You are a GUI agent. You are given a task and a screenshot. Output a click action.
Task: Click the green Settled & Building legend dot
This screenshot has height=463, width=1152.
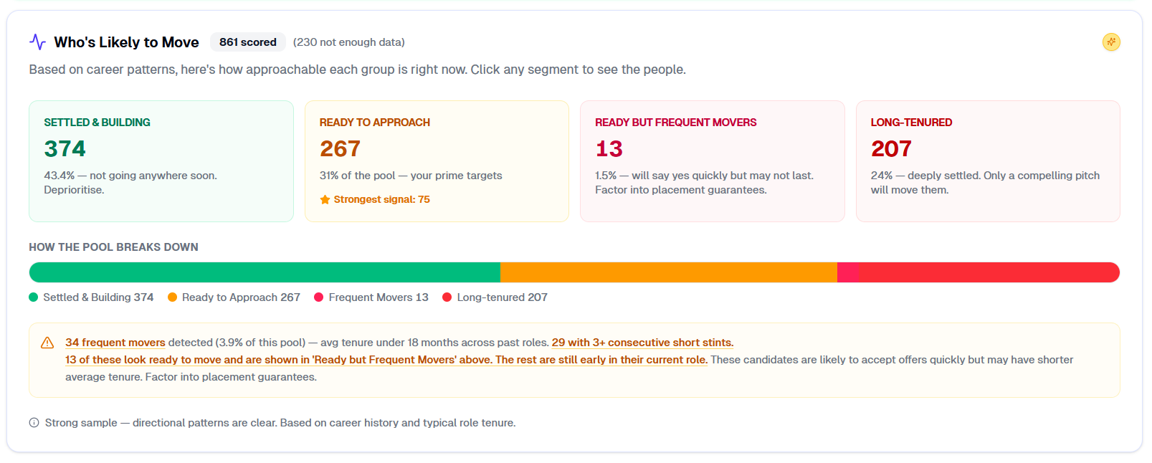click(34, 297)
